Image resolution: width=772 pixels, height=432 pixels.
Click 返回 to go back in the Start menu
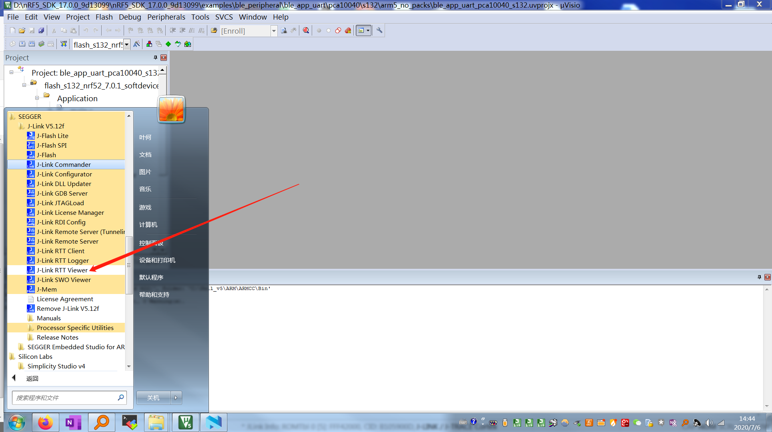point(32,378)
